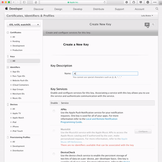
Task: Open App Groups
Action: (x=18, y=89)
